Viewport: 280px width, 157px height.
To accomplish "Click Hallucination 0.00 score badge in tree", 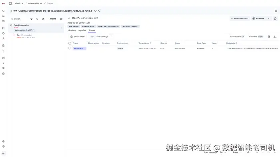I will 25,30.
